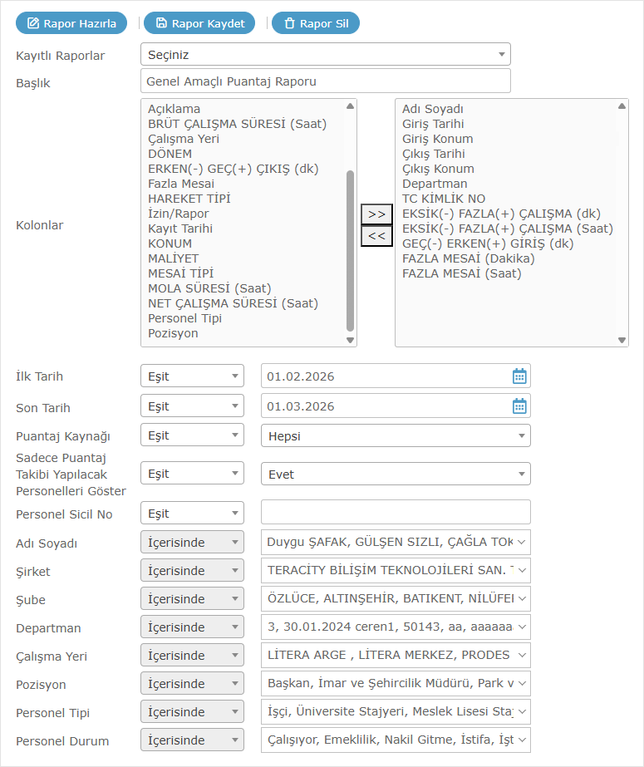
Task: Click the Rapor Hazırla button
Action: pyautogui.click(x=71, y=23)
